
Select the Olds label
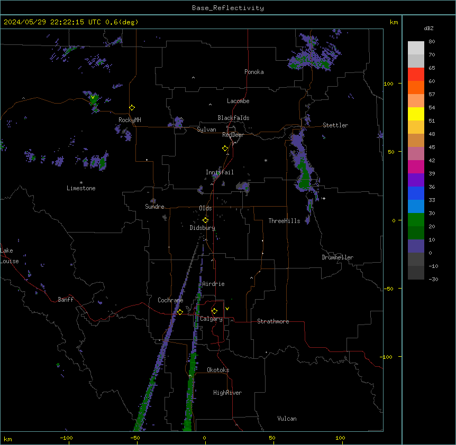point(205,208)
